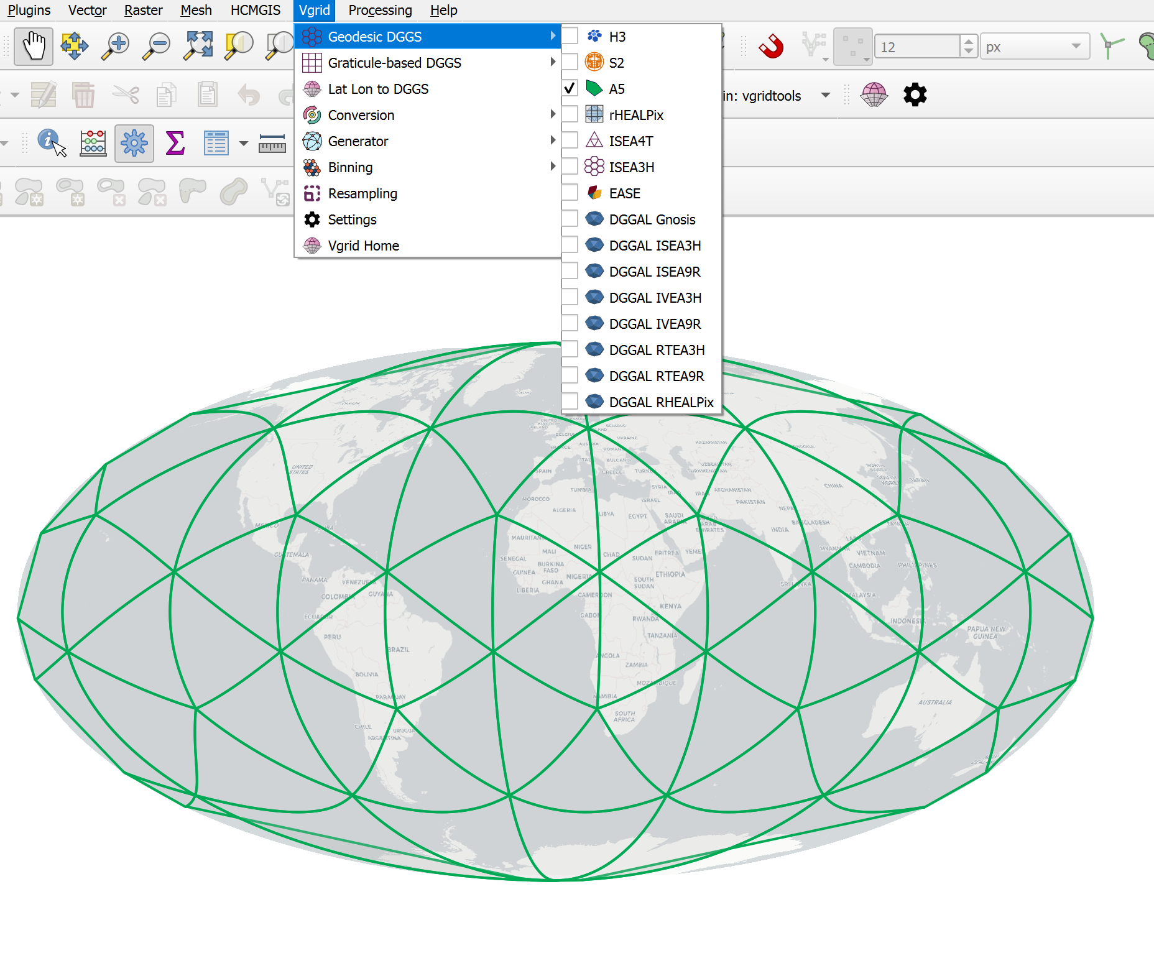Click Zoom to Selection icon
This screenshot has height=971, width=1154.
239,46
